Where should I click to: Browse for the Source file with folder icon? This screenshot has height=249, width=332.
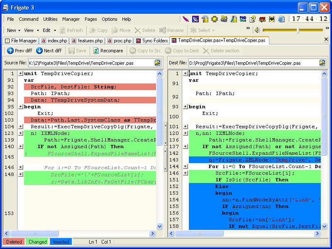[x=157, y=63]
